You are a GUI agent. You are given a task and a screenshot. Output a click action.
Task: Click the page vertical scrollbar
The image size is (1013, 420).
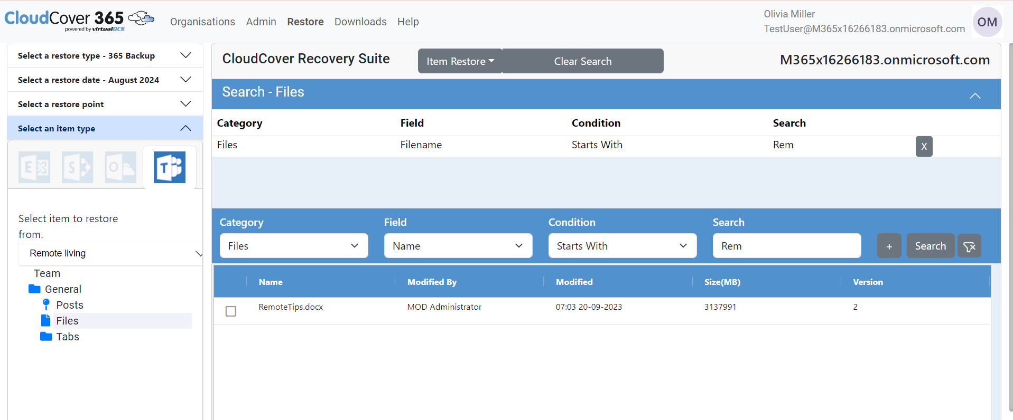(1010, 227)
